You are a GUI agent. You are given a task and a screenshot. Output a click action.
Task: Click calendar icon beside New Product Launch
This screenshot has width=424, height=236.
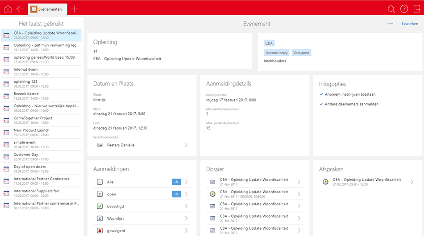(6, 132)
